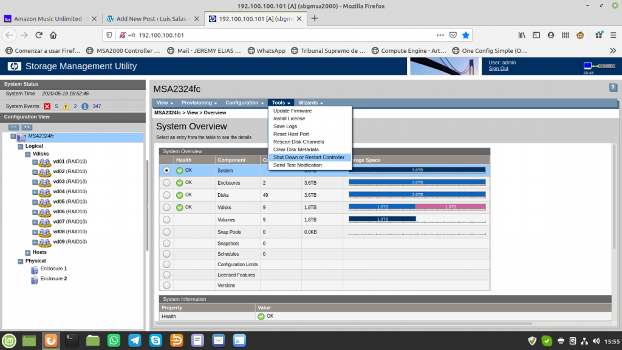Open the help question mark icon
Viewport: 622px width, 350px height.
tap(613, 87)
